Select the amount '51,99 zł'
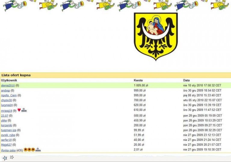This screenshot has width=231, height=162. coord(139,135)
